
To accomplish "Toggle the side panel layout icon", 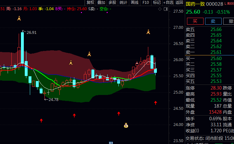I will (x=166, y=9).
